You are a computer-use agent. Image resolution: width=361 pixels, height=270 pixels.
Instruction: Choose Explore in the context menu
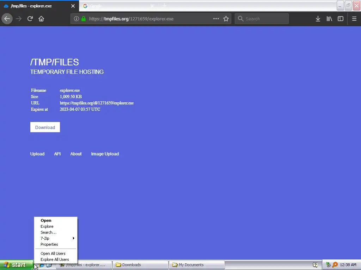coord(56,226)
